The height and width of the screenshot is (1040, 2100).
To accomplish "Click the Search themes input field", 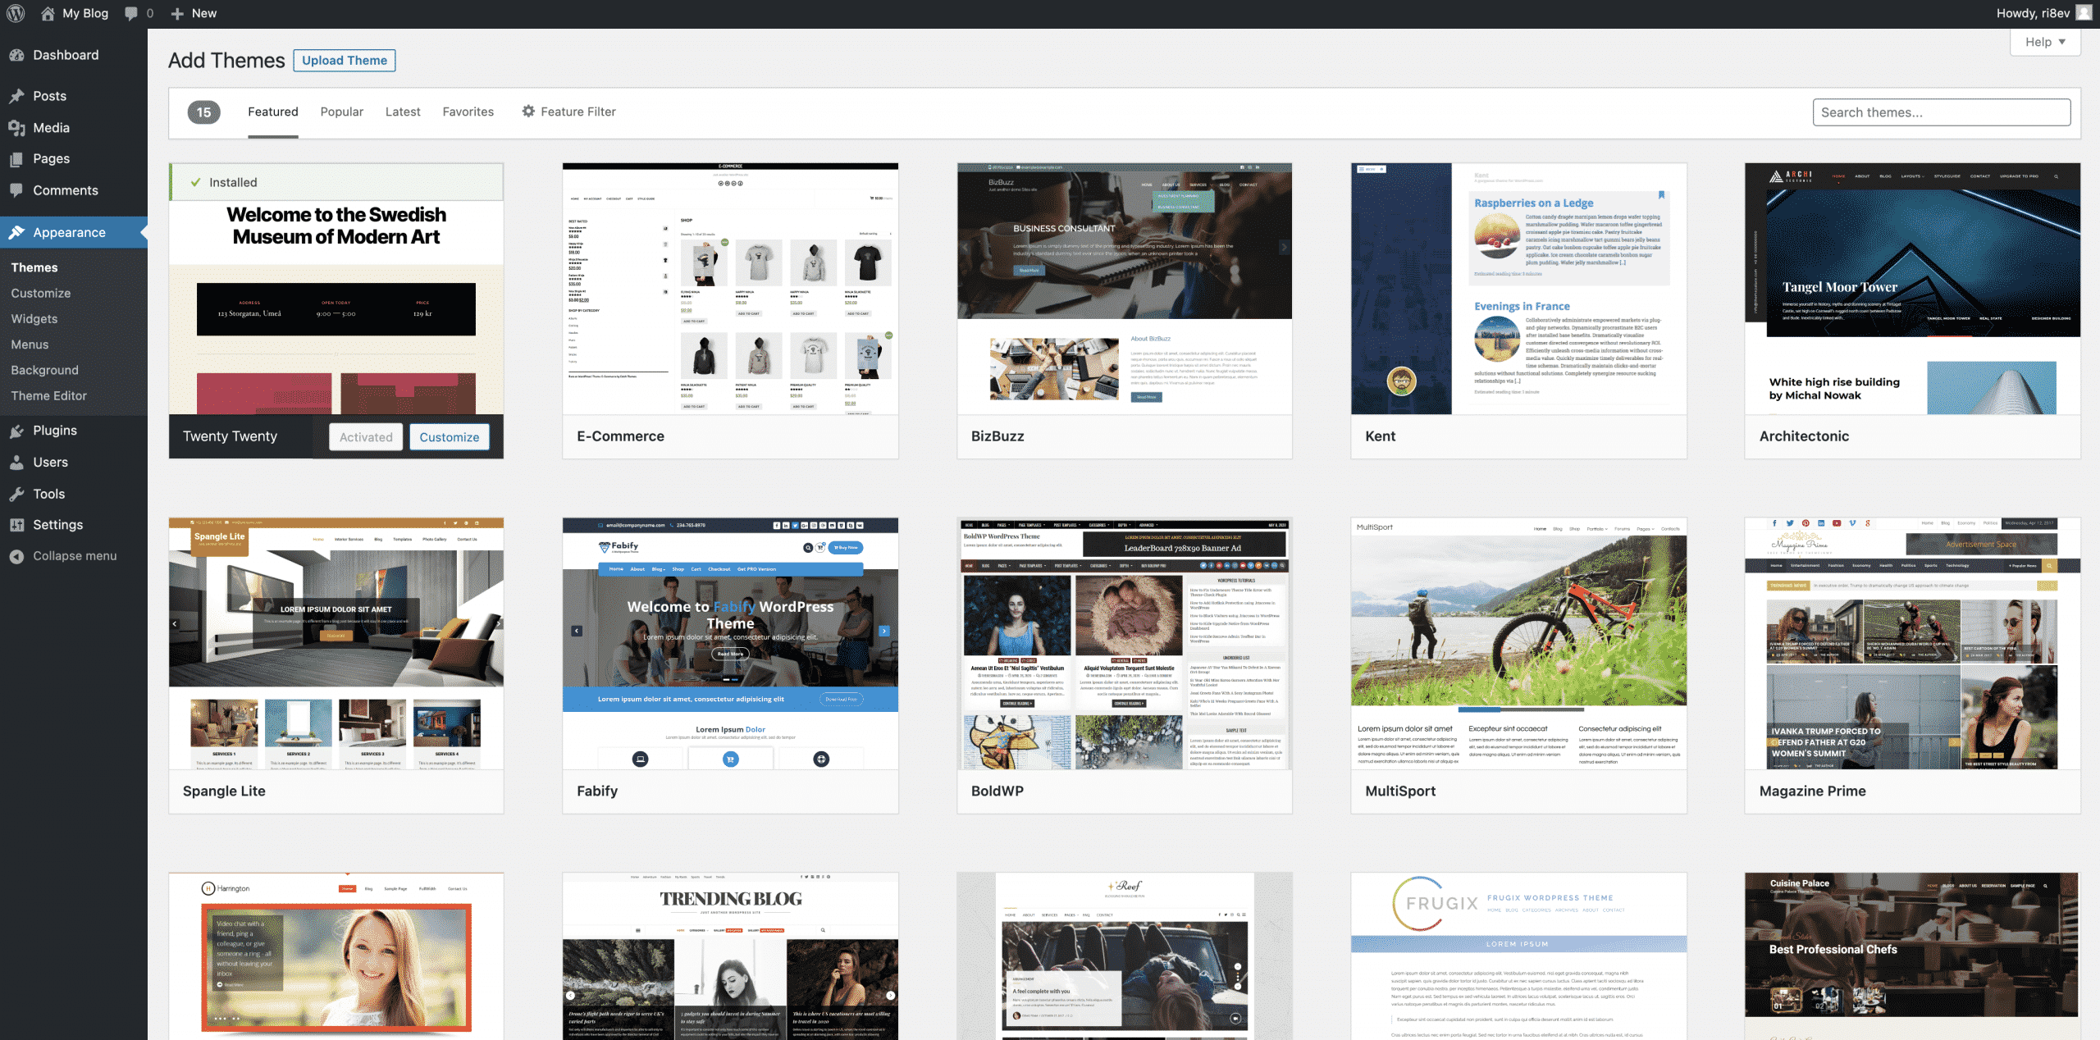I will coord(1942,112).
